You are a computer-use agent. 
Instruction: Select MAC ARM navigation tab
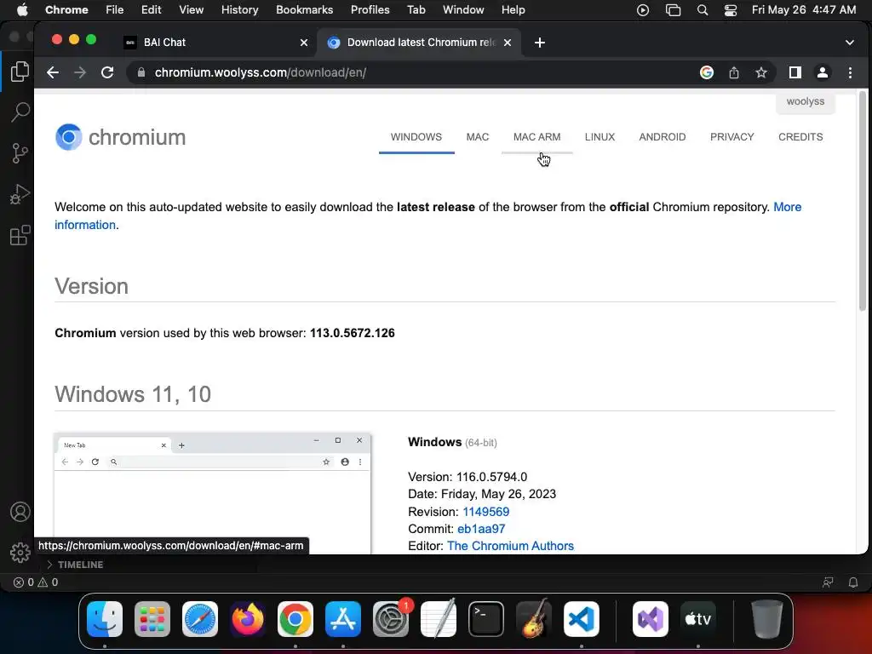[536, 137]
